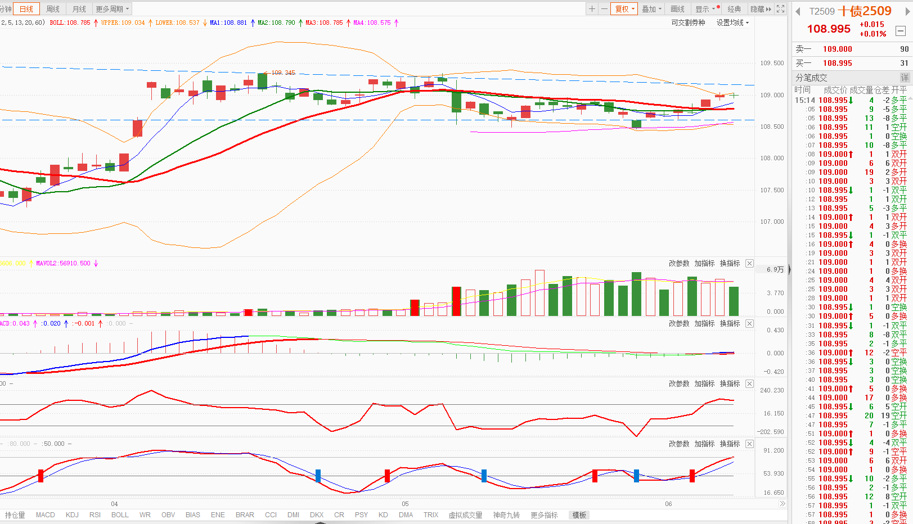Viewport: 913px width, 524px height.
Task: Select OBV indicator tab
Action: pyautogui.click(x=168, y=514)
